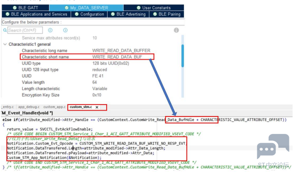Image resolution: width=293 pixels, height=172 pixels.
Task: Edit Encryption Key Size 0x10
Action: [97, 95]
